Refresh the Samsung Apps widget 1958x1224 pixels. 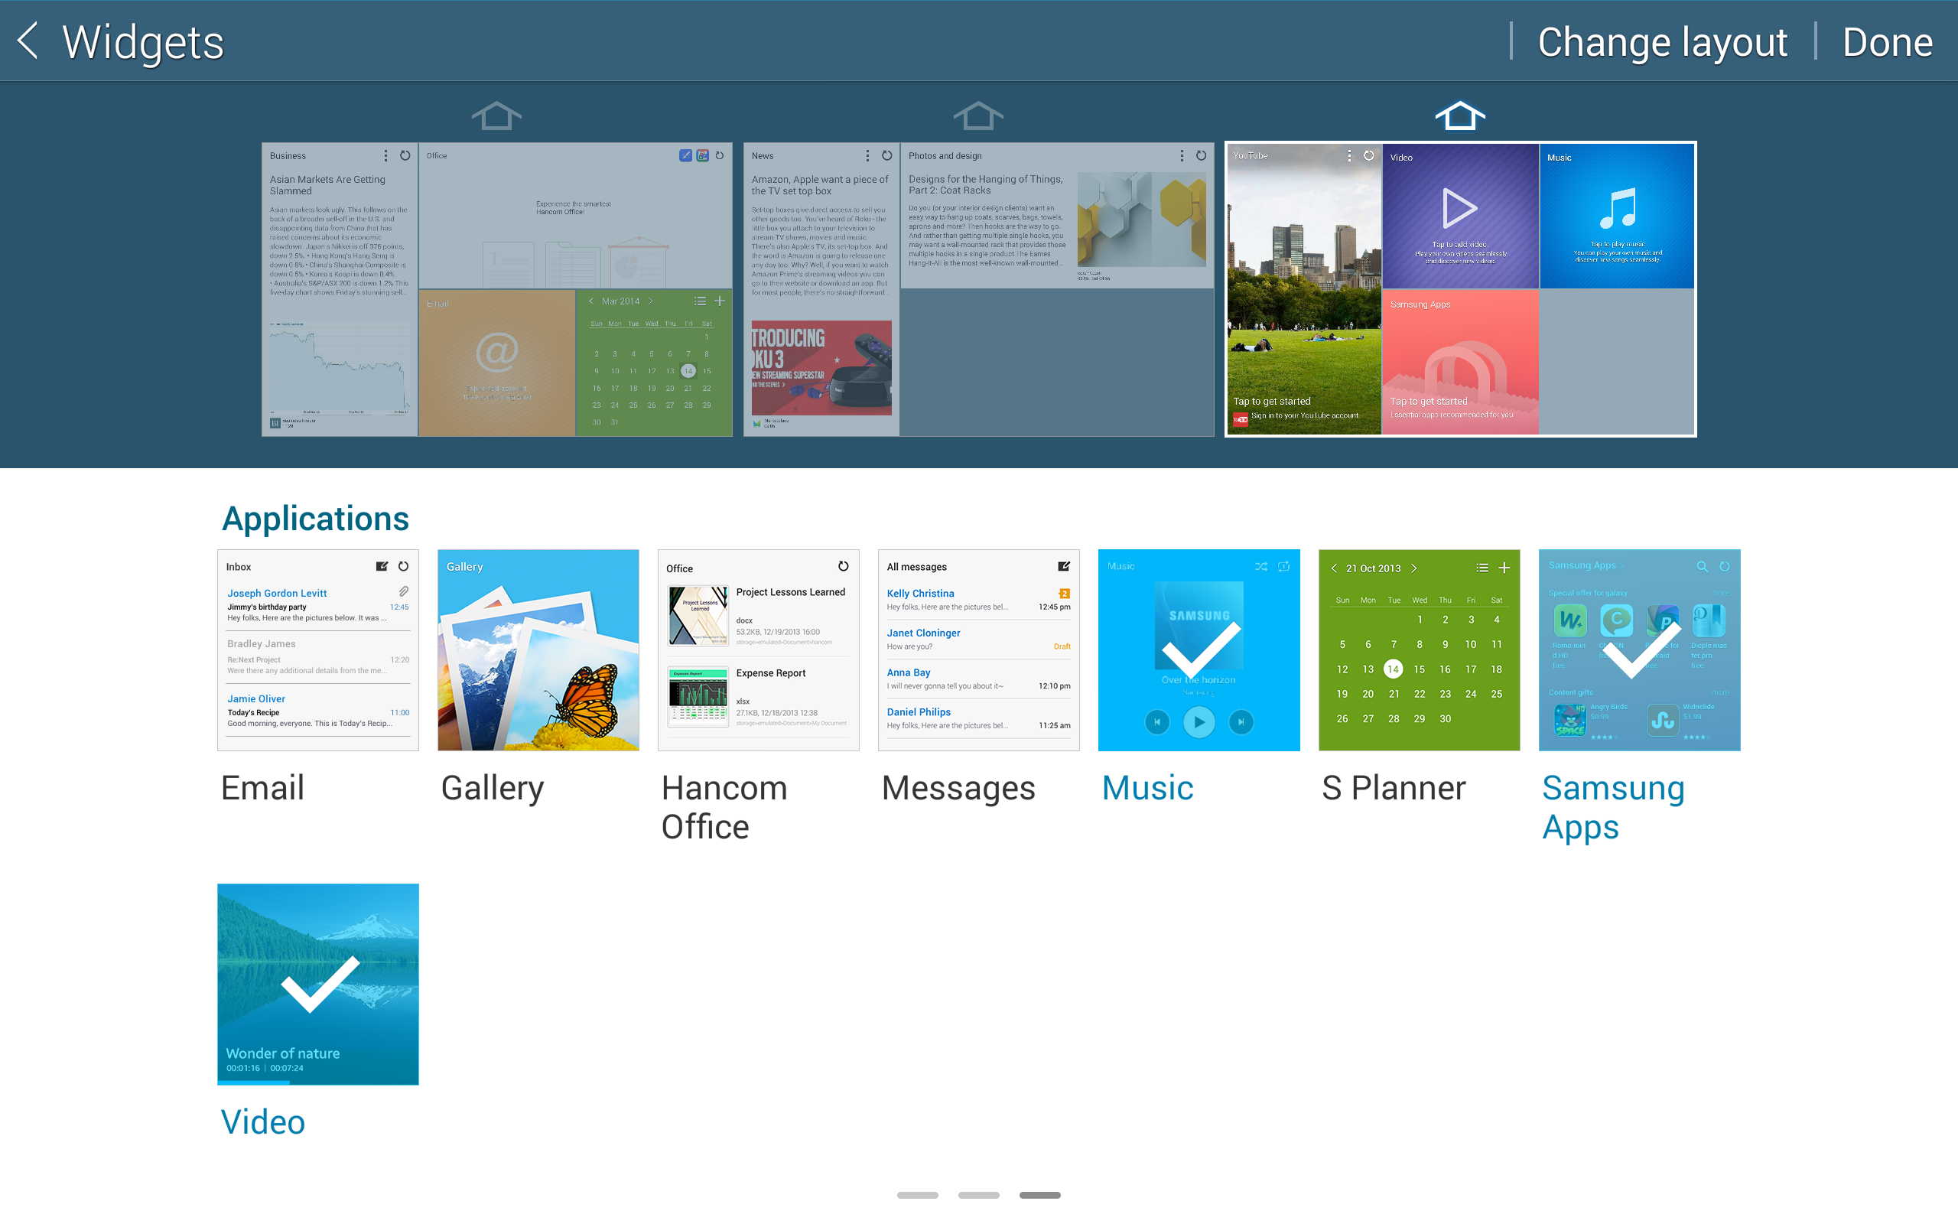[1724, 567]
